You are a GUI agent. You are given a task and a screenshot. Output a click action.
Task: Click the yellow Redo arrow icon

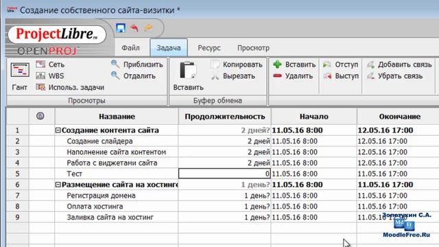click(149, 27)
